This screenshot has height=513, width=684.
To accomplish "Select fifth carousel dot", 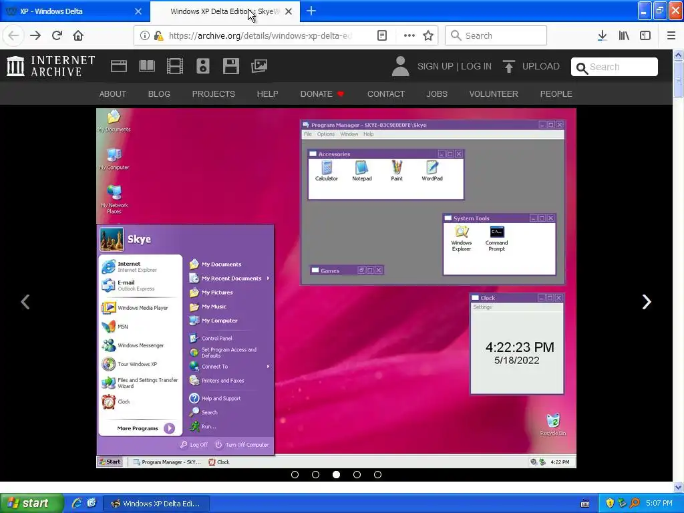I will pos(378,475).
